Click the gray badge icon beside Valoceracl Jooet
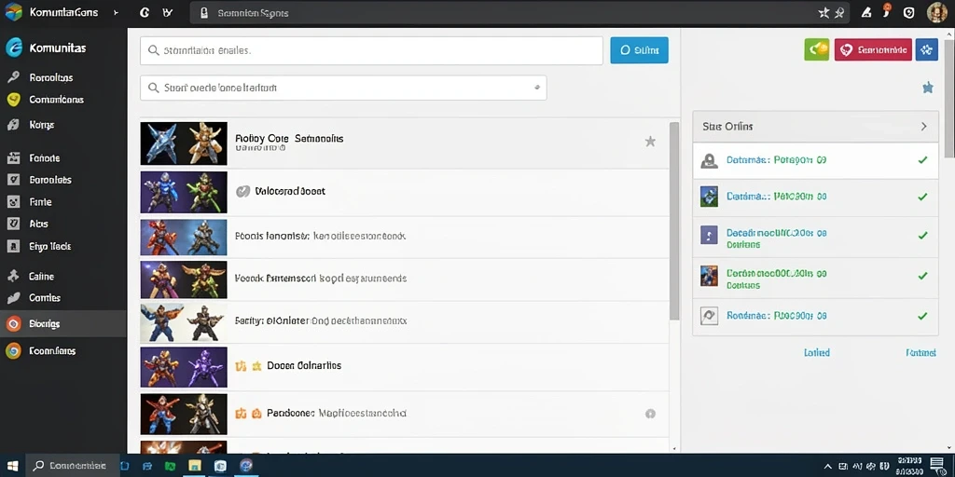Image resolution: width=955 pixels, height=477 pixels. [242, 191]
